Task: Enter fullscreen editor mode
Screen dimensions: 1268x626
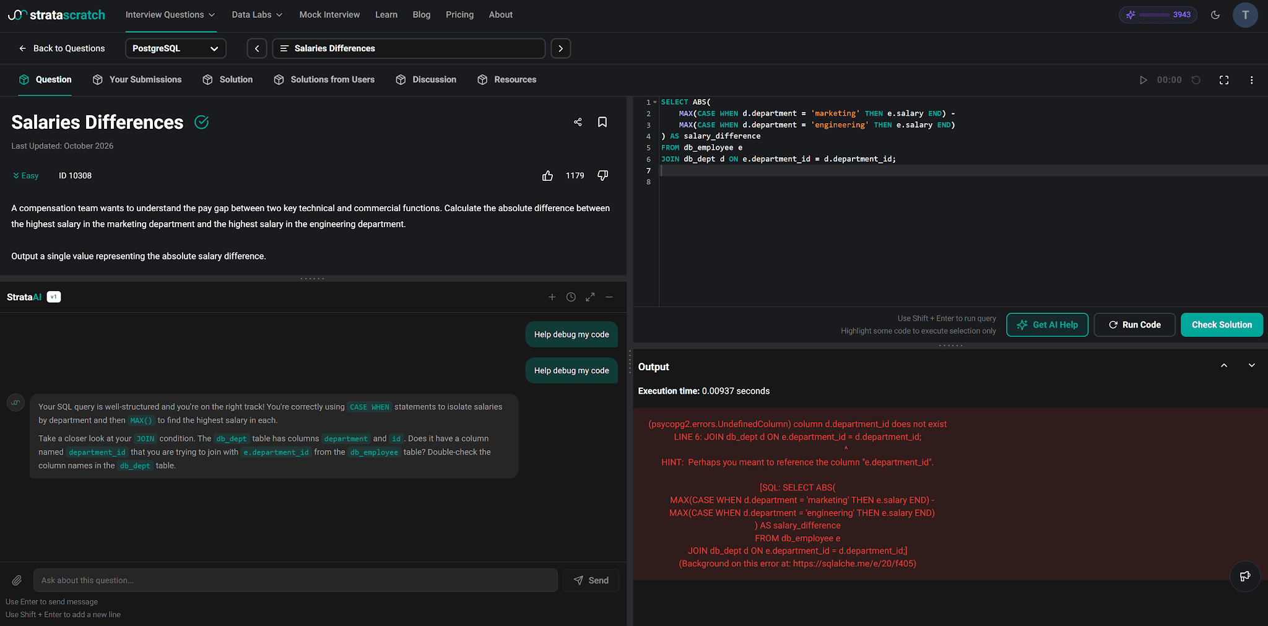Action: pyautogui.click(x=1224, y=80)
